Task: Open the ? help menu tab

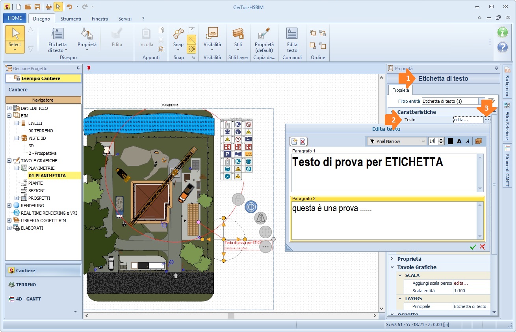Action: point(143,19)
